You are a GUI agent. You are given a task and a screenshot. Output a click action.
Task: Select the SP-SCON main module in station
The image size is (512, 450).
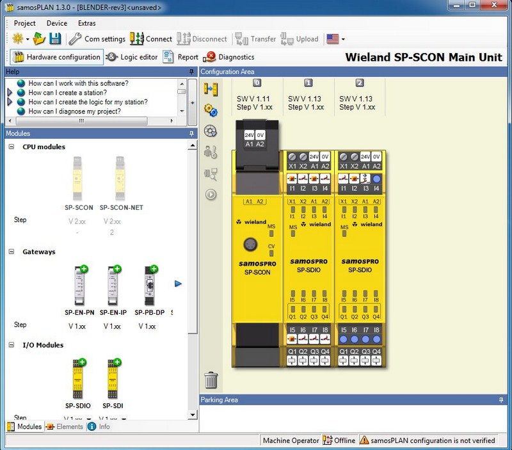[257, 244]
